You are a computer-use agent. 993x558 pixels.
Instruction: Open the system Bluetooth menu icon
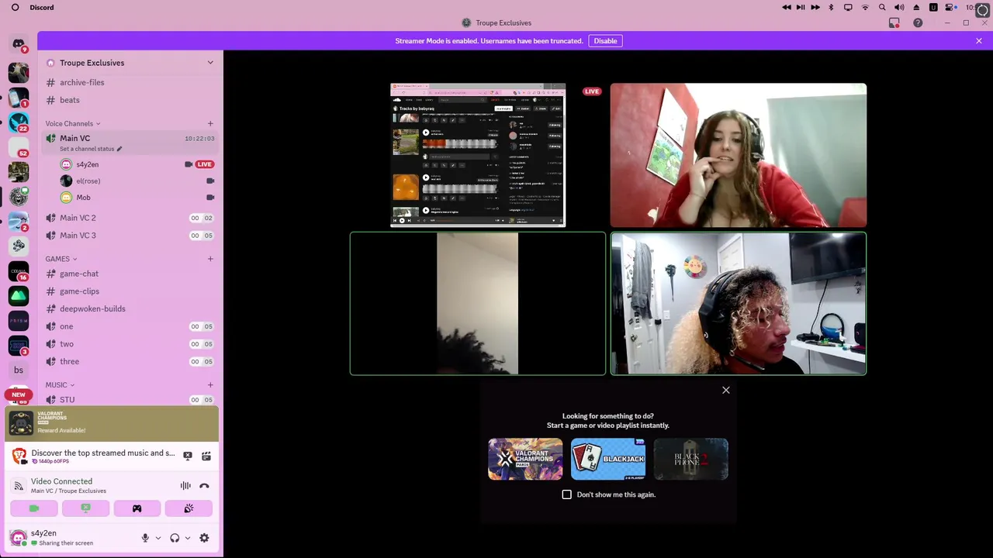click(831, 7)
